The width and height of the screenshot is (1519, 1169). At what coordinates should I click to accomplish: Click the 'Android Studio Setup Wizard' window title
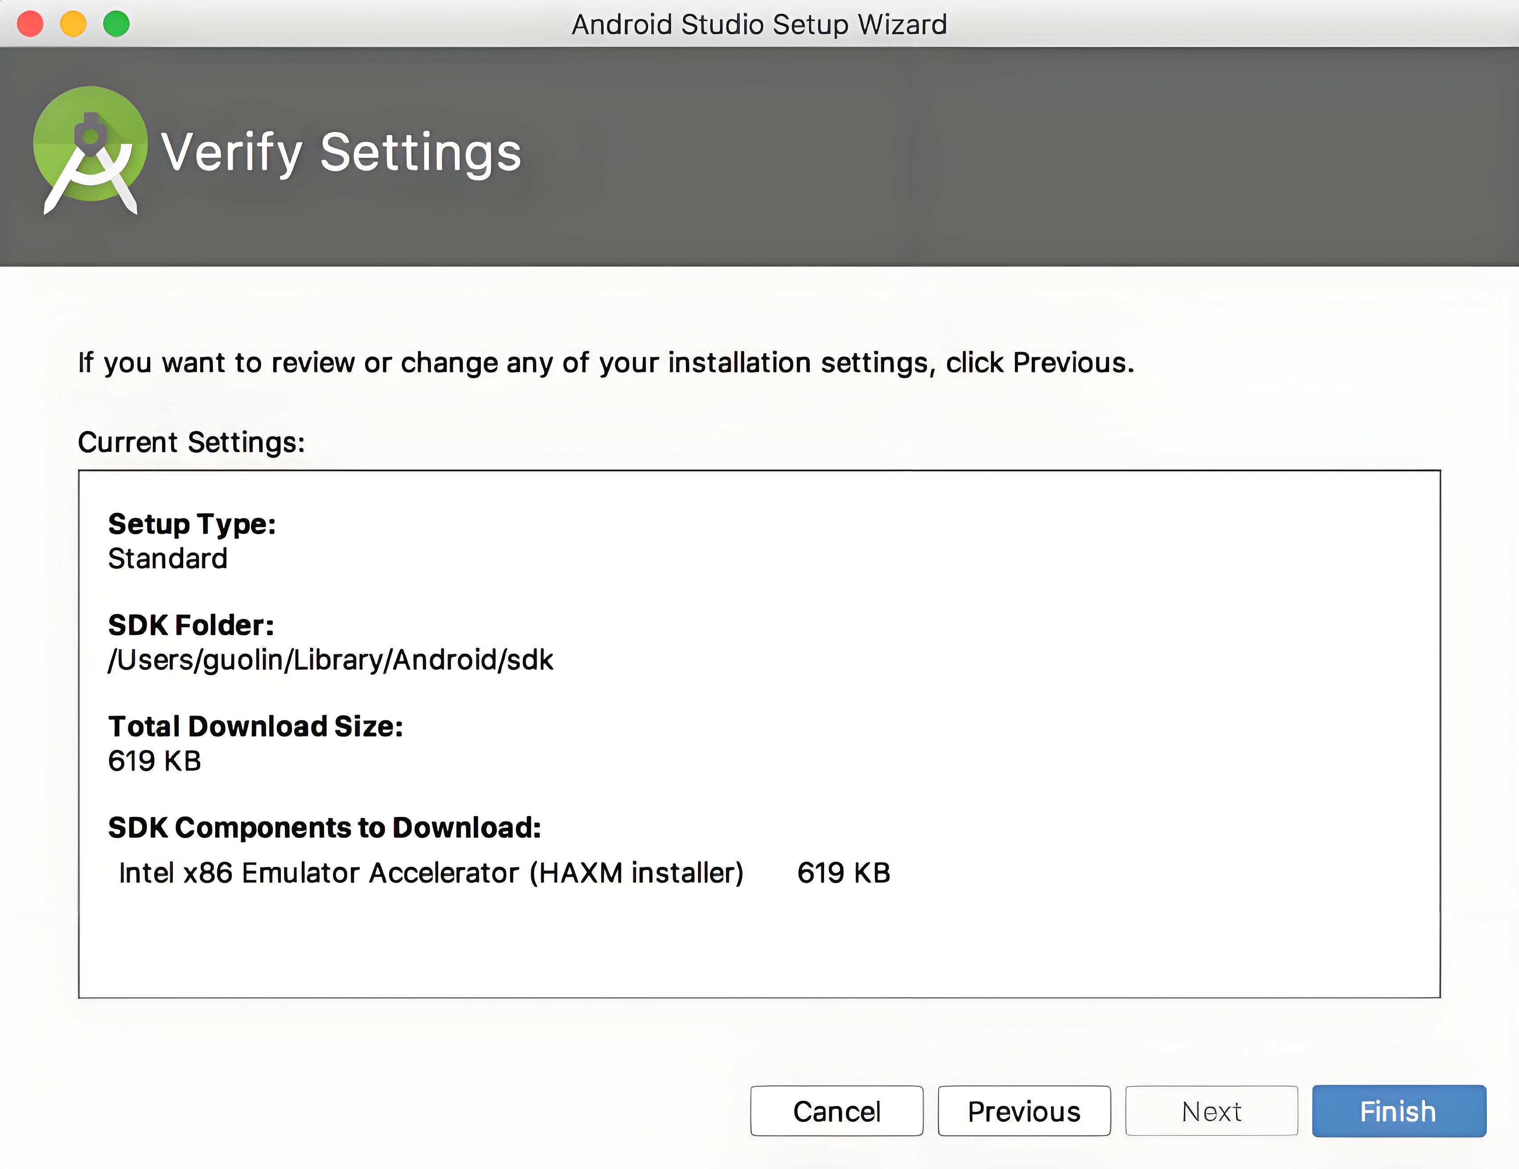click(759, 25)
